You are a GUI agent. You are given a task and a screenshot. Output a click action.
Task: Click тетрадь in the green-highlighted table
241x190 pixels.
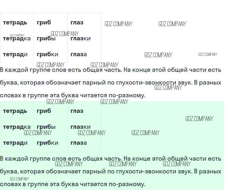pyautogui.click(x=15, y=111)
